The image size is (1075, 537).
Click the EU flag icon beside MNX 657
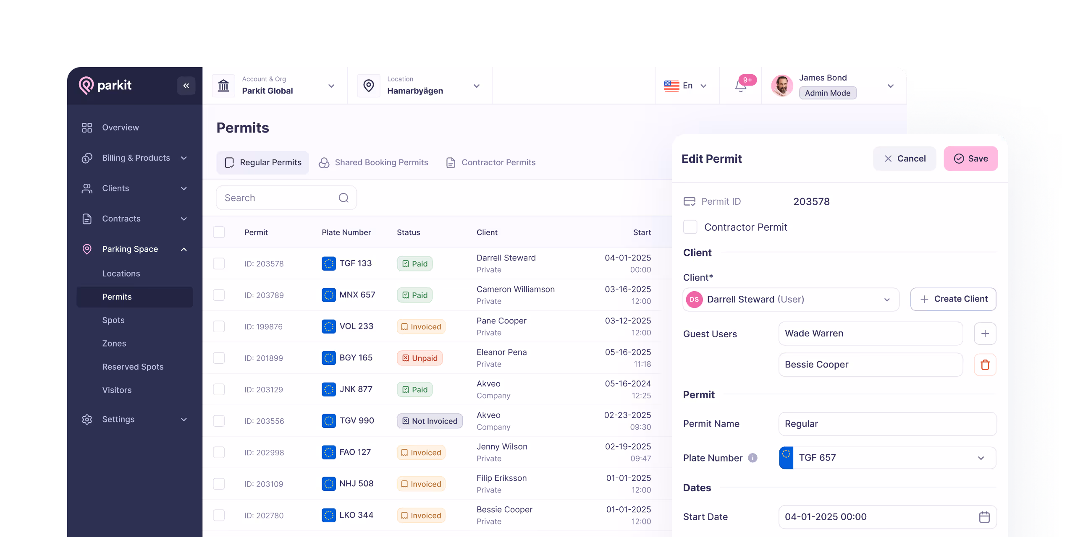pyautogui.click(x=328, y=295)
